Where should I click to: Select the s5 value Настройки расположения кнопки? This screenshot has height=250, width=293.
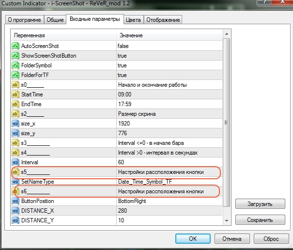161,172
